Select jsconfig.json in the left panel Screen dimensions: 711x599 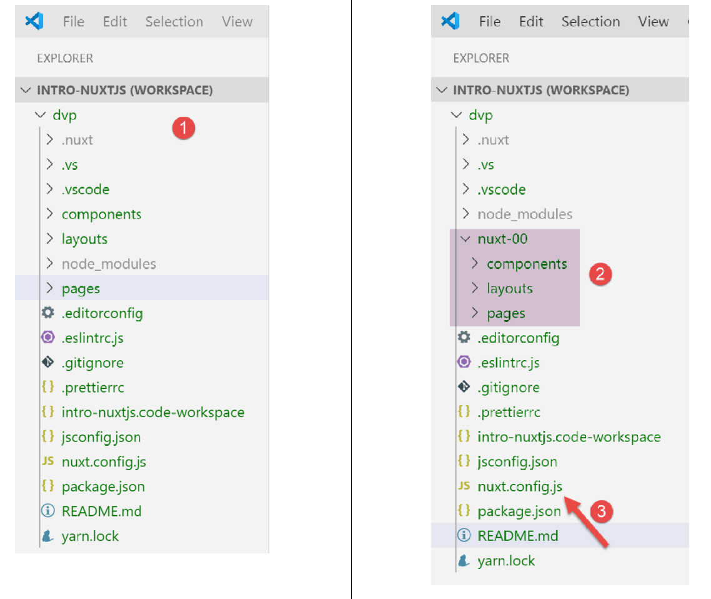pos(101,437)
